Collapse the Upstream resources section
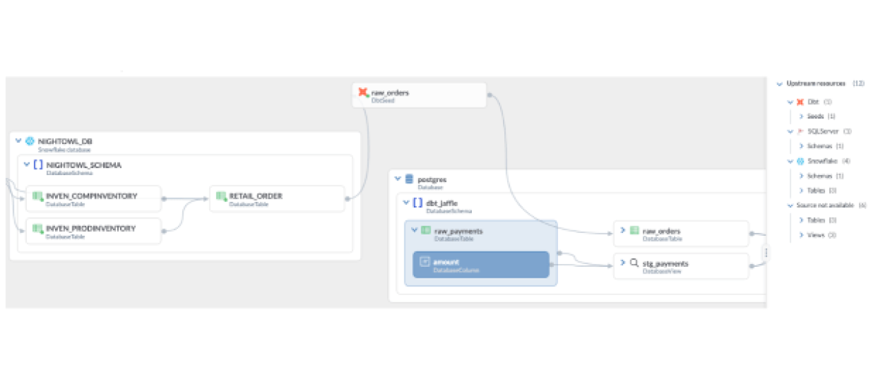 (x=780, y=83)
